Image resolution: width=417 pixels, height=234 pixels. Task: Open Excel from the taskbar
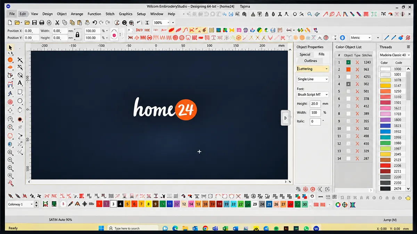click(225, 228)
